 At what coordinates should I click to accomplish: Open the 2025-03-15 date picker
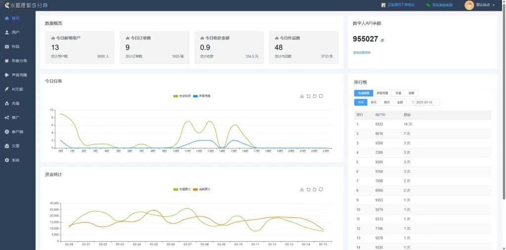coord(424,102)
